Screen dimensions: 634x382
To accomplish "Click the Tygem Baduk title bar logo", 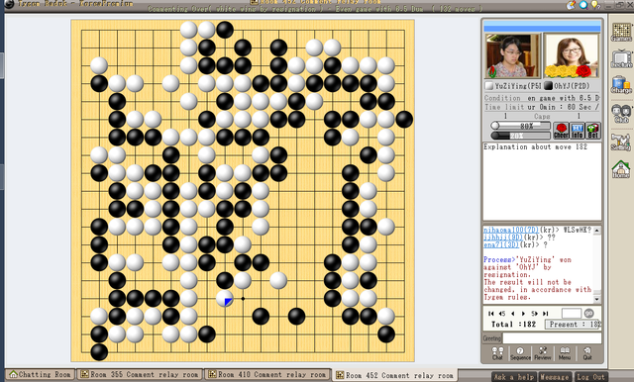I will click(9, 4).
